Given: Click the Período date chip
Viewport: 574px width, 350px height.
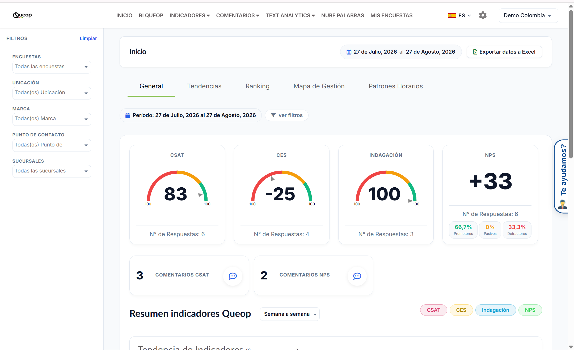Looking at the screenshot, I should [191, 115].
